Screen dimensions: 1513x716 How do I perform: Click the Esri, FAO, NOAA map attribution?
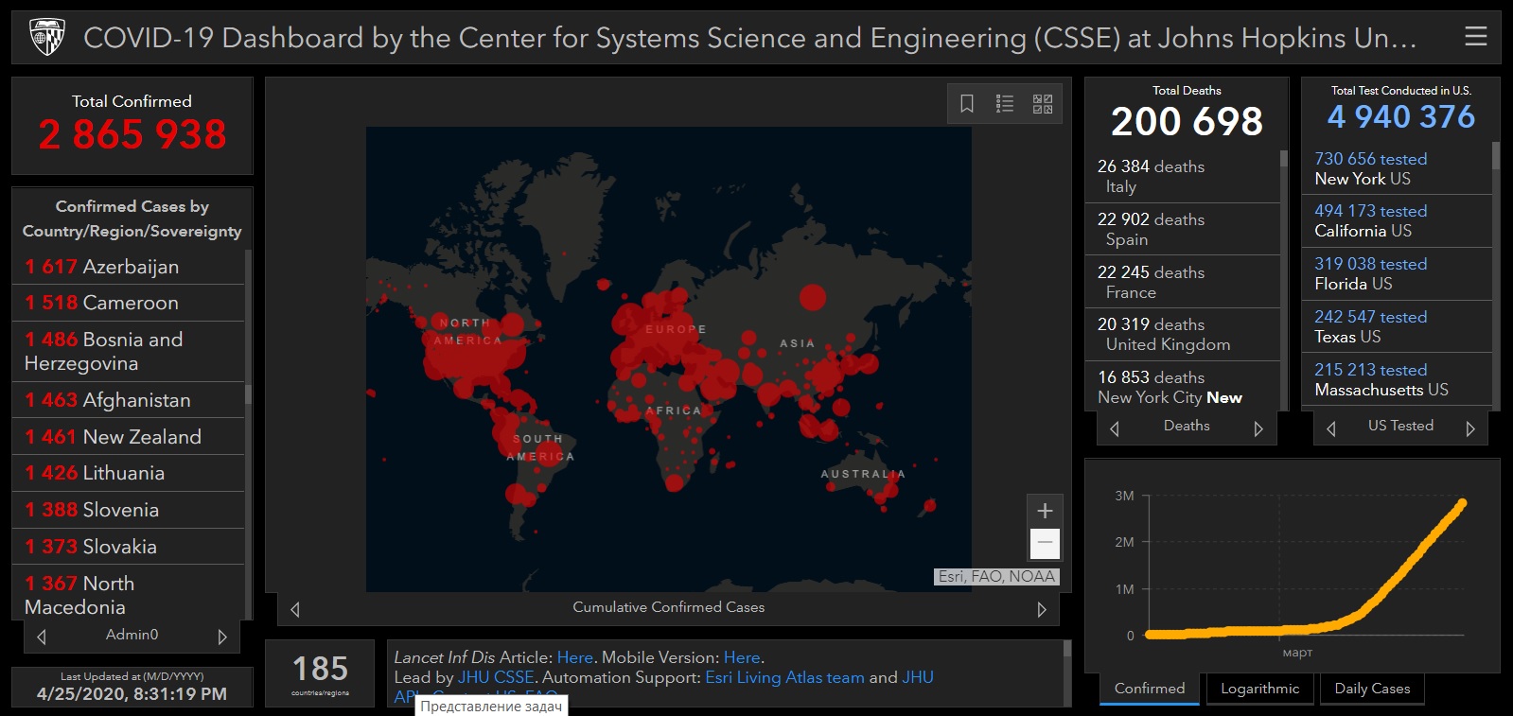pos(996,576)
